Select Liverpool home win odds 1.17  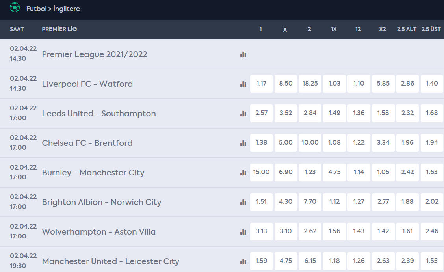tap(261, 84)
